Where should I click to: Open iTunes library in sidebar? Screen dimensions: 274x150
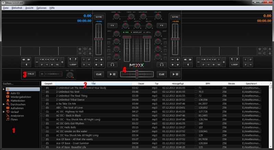click(x=14, y=120)
